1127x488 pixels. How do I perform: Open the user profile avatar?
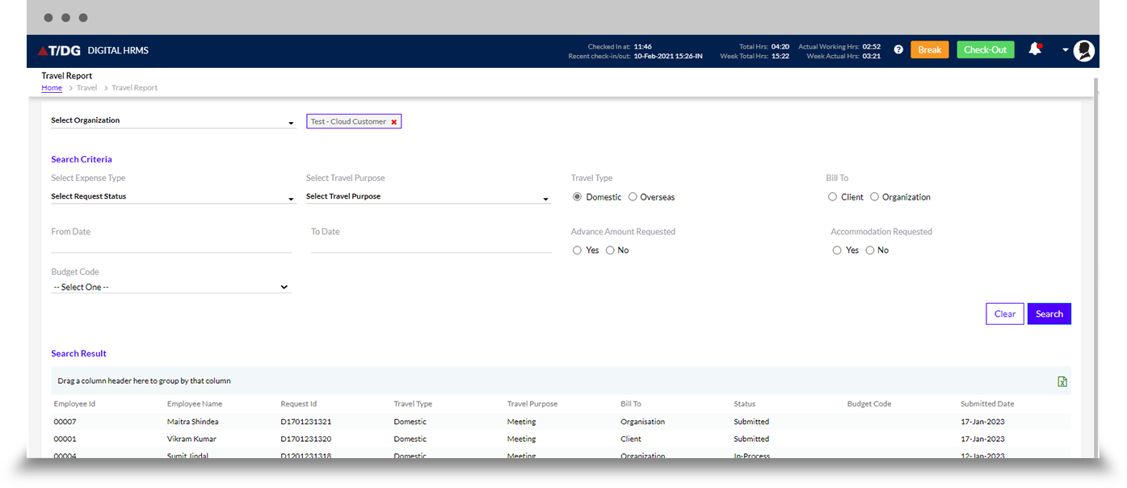tap(1084, 50)
